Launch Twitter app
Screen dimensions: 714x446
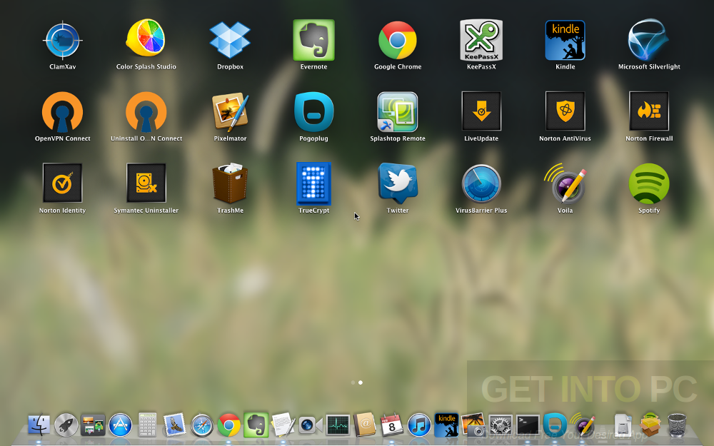[398, 183]
